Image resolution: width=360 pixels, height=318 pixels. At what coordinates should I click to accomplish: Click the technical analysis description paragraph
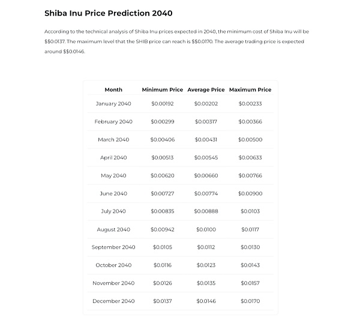[x=177, y=41]
